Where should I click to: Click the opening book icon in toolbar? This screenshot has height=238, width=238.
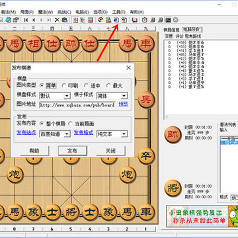(x=135, y=20)
